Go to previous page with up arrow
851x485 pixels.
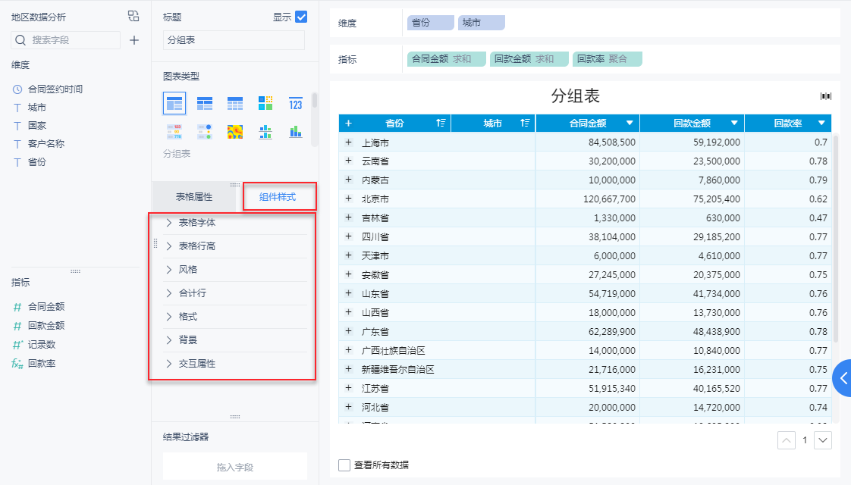click(787, 440)
